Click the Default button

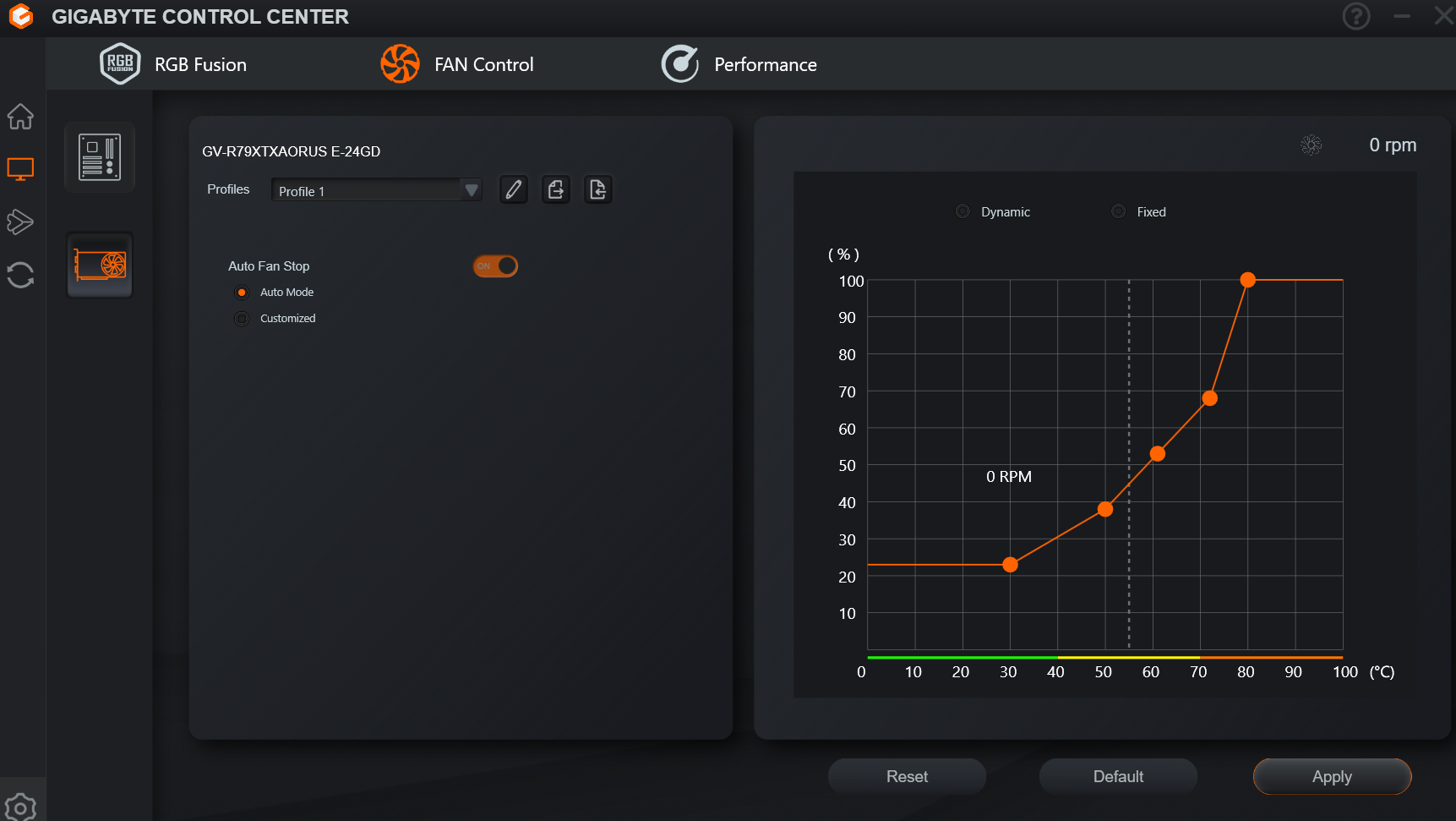pos(1118,776)
